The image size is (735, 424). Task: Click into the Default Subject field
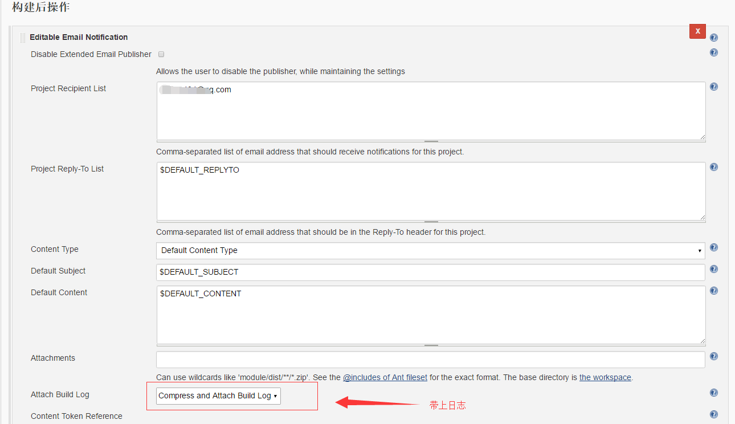(x=431, y=272)
